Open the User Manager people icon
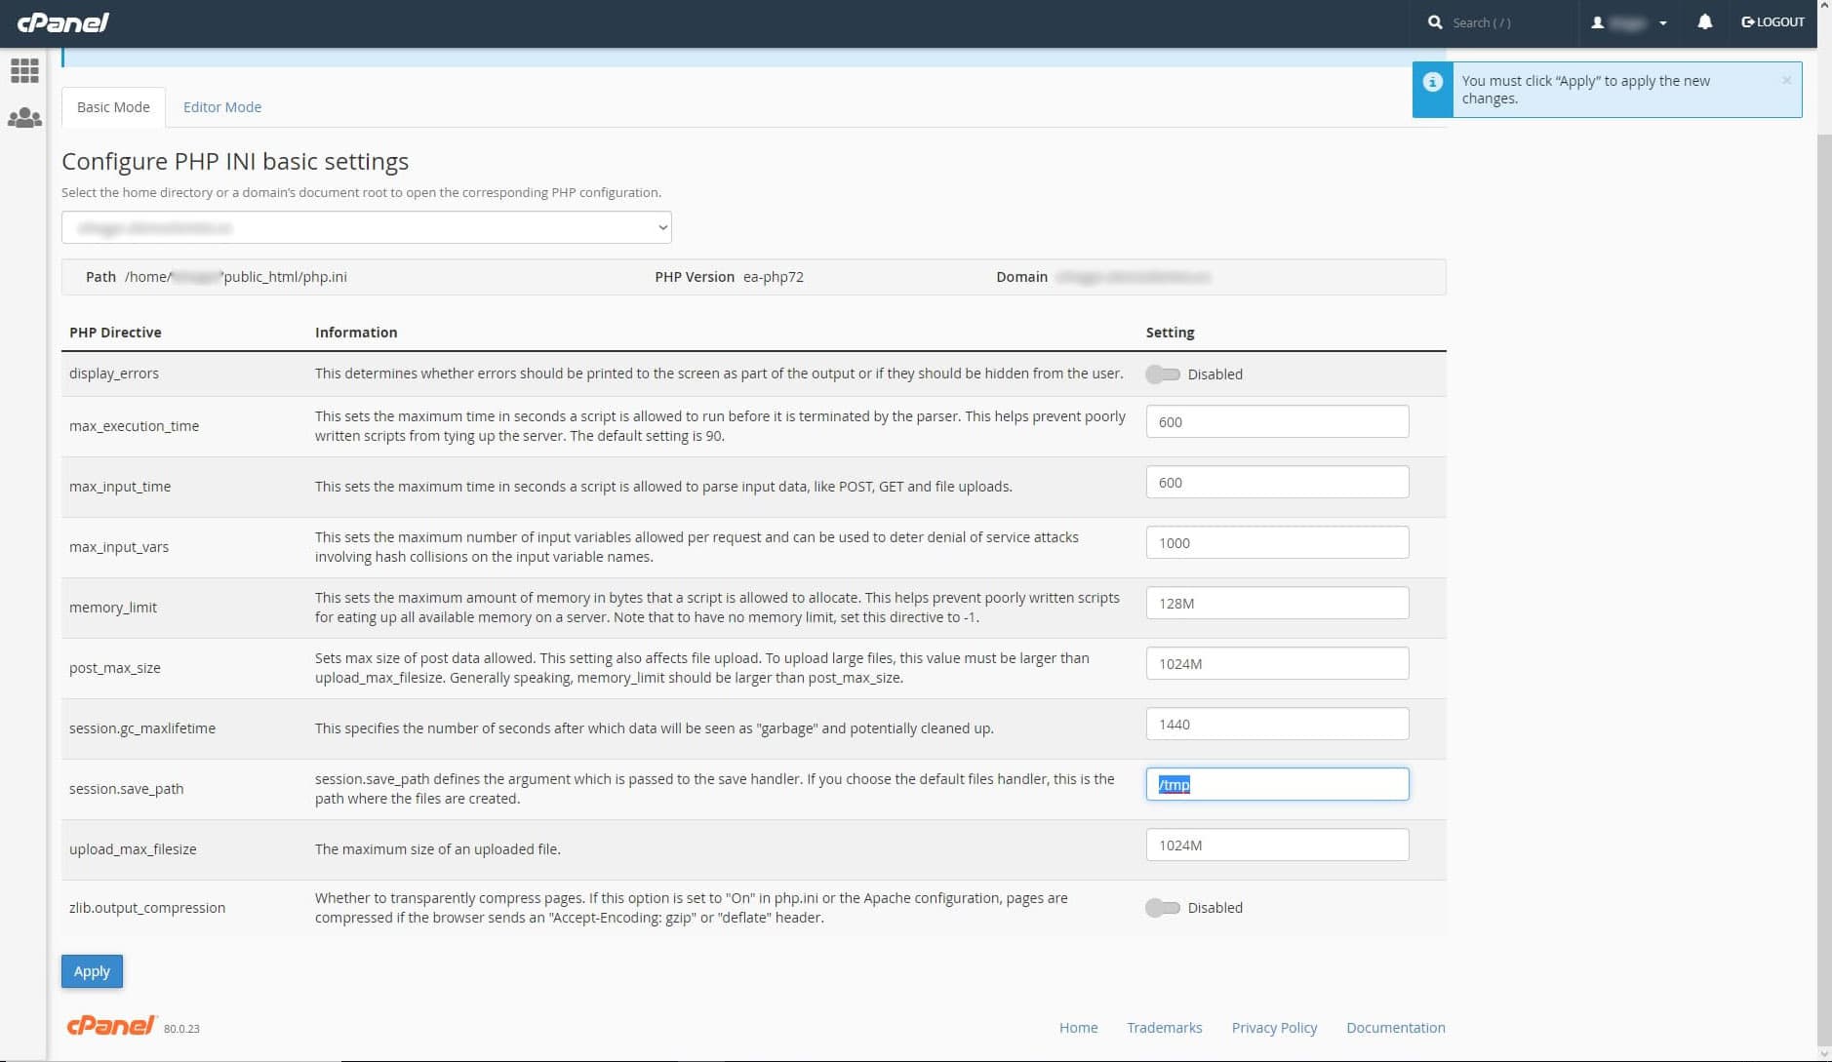Screen dimensions: 1832x1062 tap(24, 118)
